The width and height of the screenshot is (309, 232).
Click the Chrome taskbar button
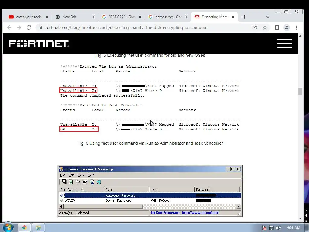[x=24, y=228]
